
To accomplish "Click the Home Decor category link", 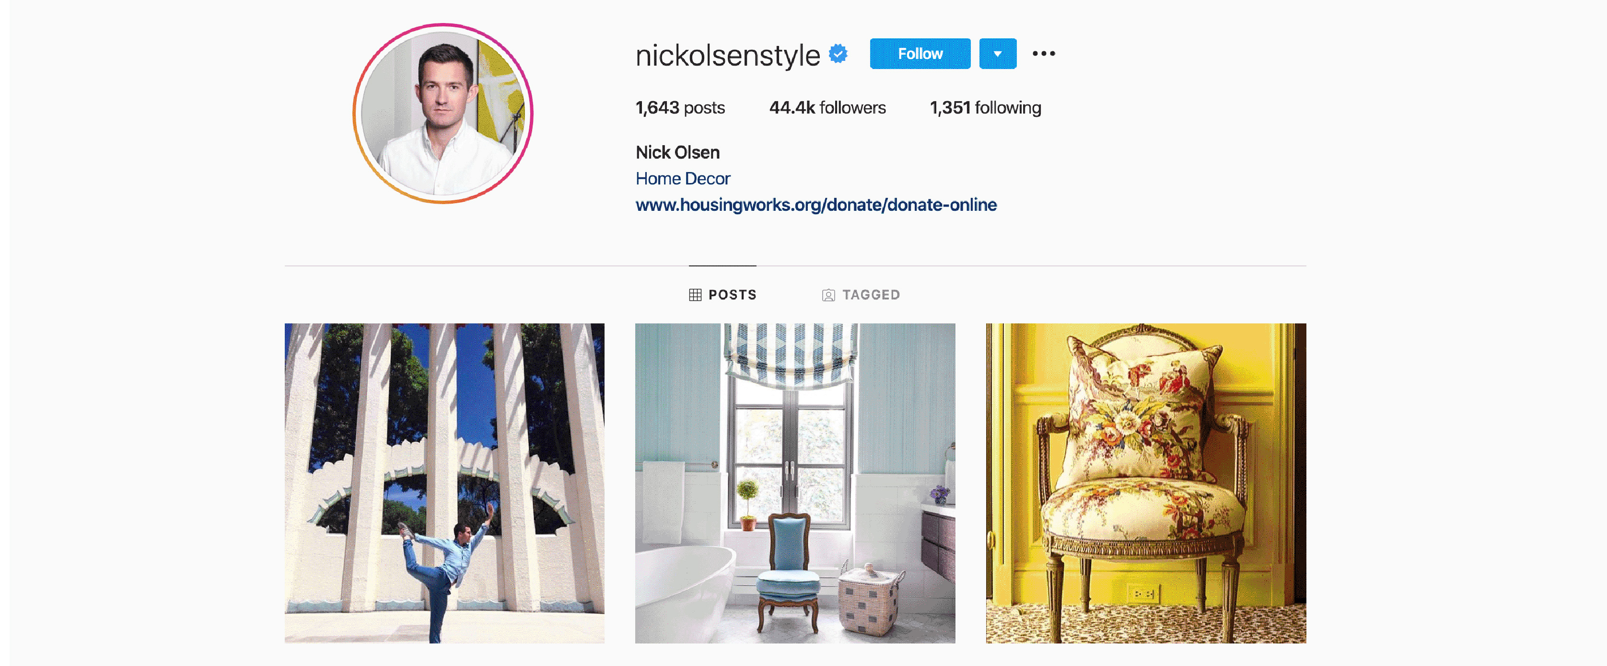I will pos(683,178).
